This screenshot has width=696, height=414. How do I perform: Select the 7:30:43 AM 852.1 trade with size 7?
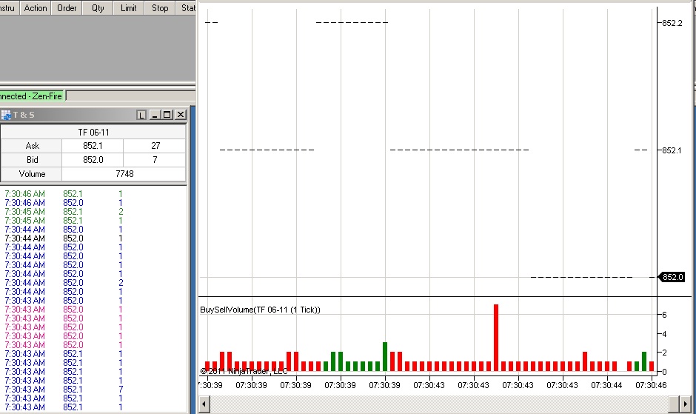(x=93, y=390)
